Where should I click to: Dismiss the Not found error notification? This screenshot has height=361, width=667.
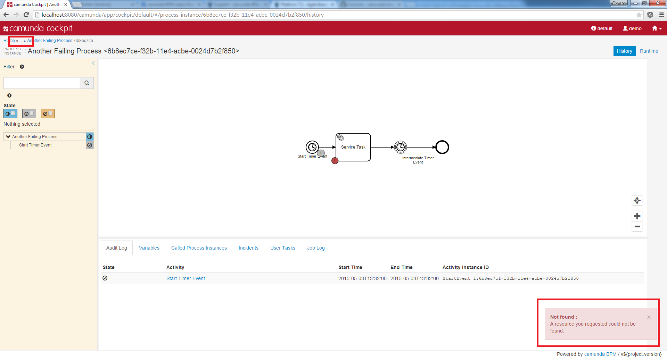[x=649, y=317]
